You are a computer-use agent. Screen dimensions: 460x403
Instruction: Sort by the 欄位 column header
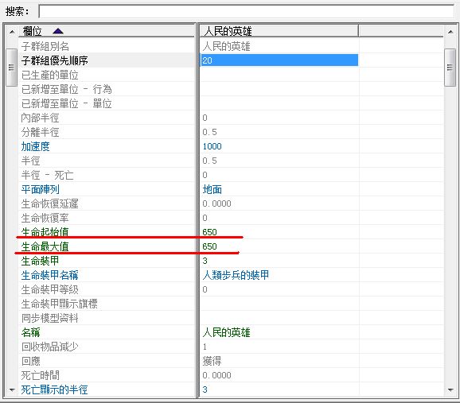[x=106, y=31]
